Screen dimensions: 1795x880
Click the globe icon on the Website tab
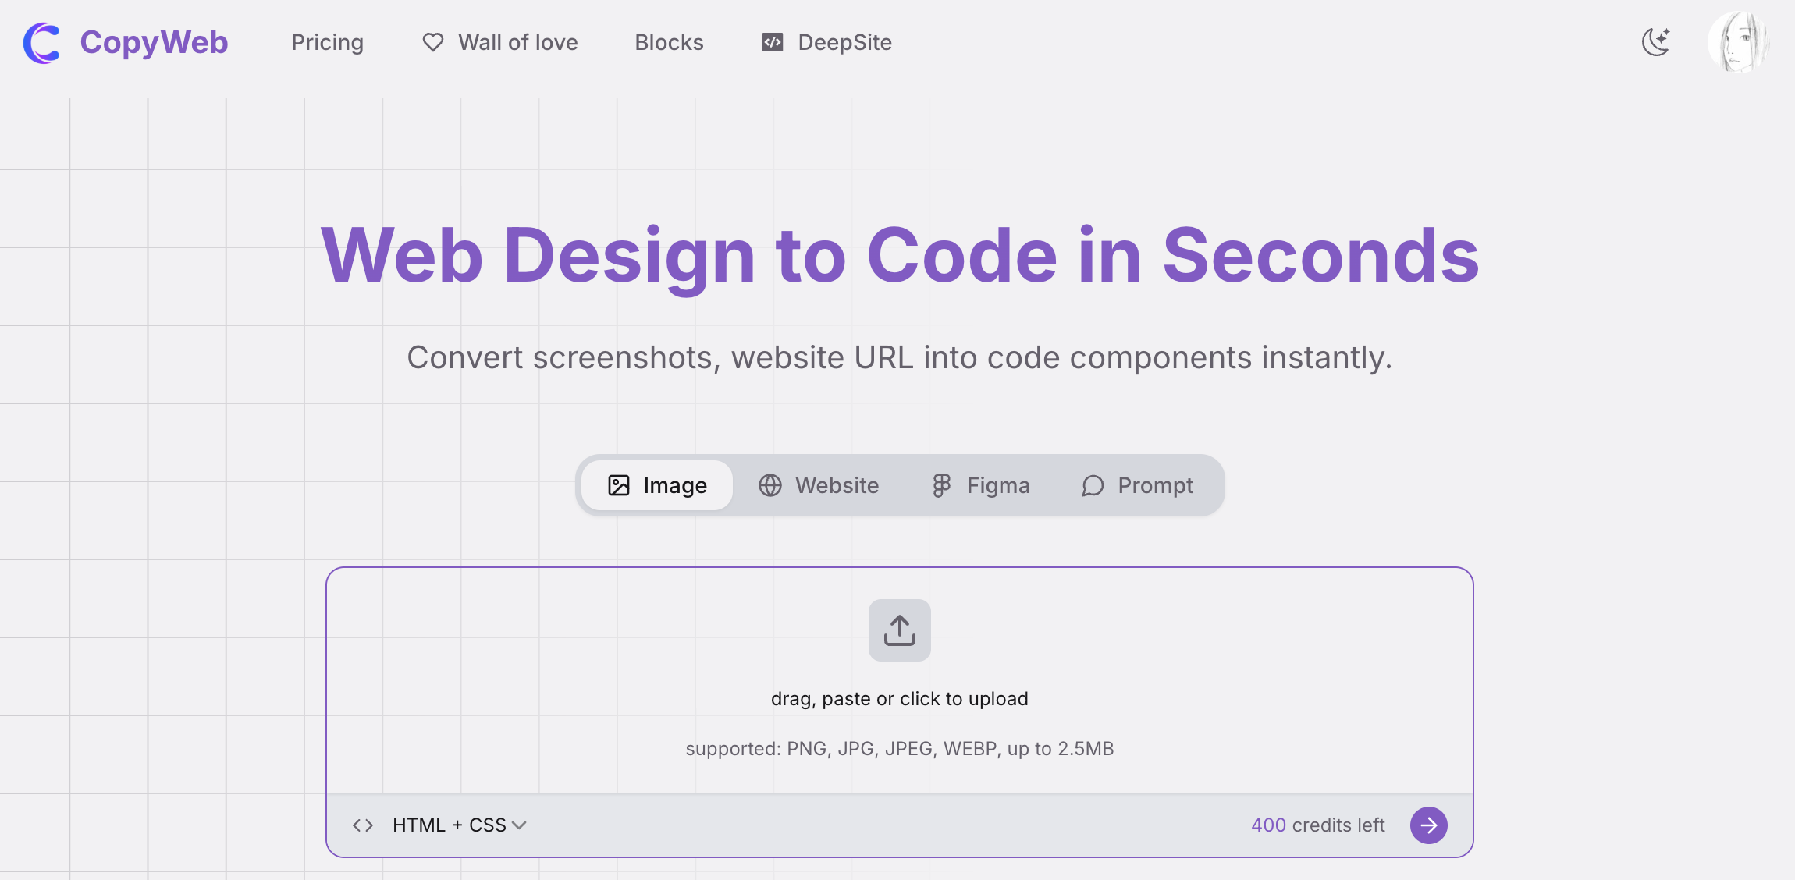770,485
